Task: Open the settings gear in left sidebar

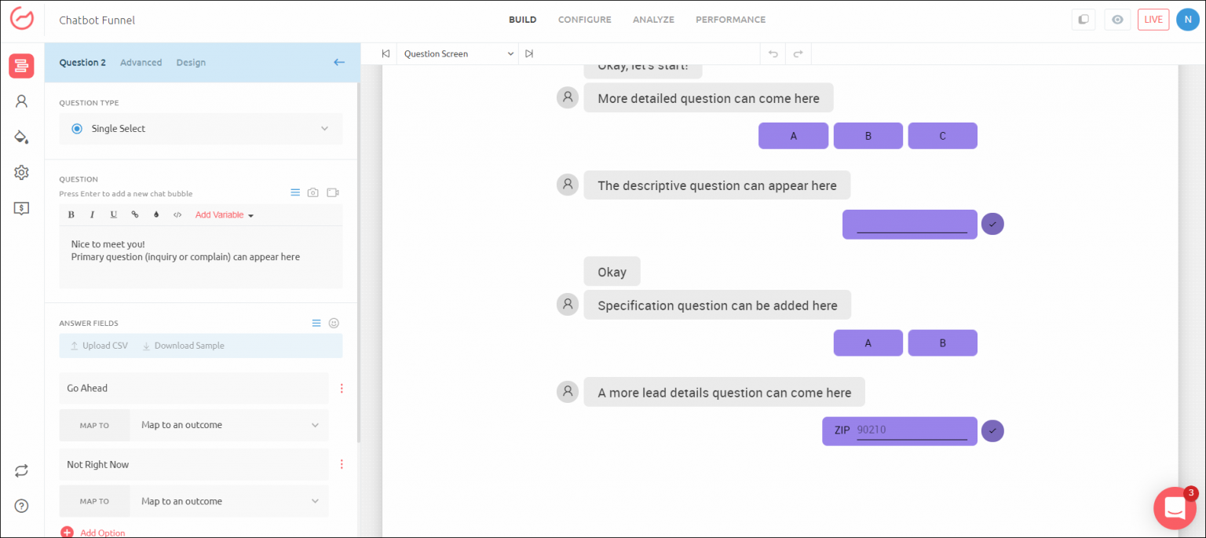Action: point(21,173)
